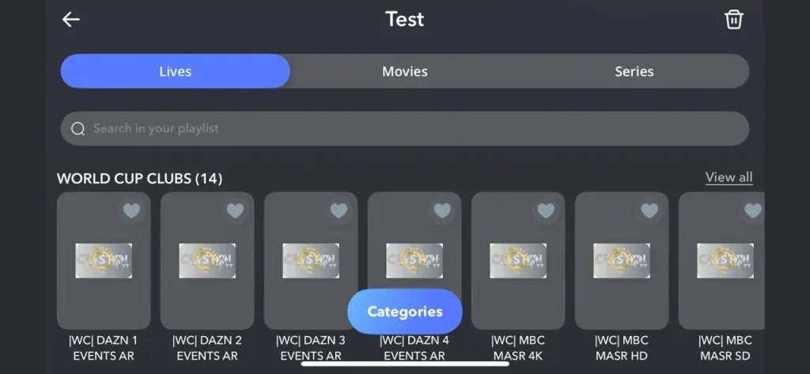Viewport: 810px width, 374px height.
Task: Click the magnifier icon in the search bar
Action: [x=78, y=129]
